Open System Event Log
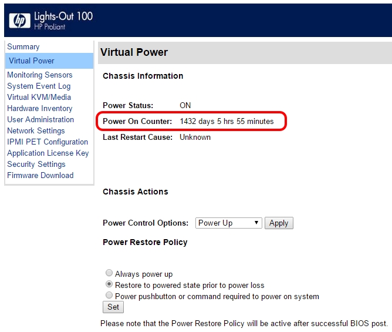This screenshot has height=332, width=392. 39,86
